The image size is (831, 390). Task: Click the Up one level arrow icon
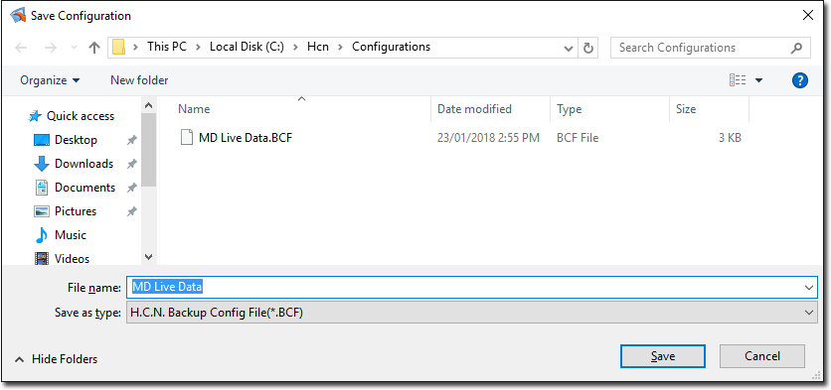(x=94, y=48)
